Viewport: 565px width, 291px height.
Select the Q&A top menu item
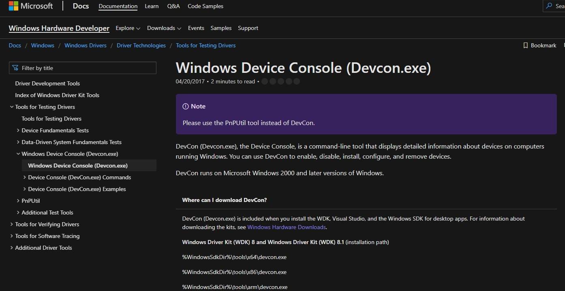(173, 6)
